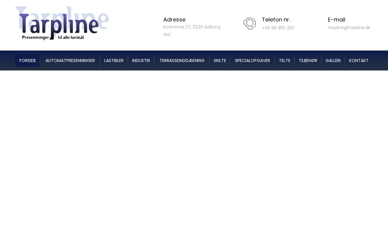This screenshot has height=242, width=388.
Task: Click the telephone handset icon
Action: pos(249,24)
